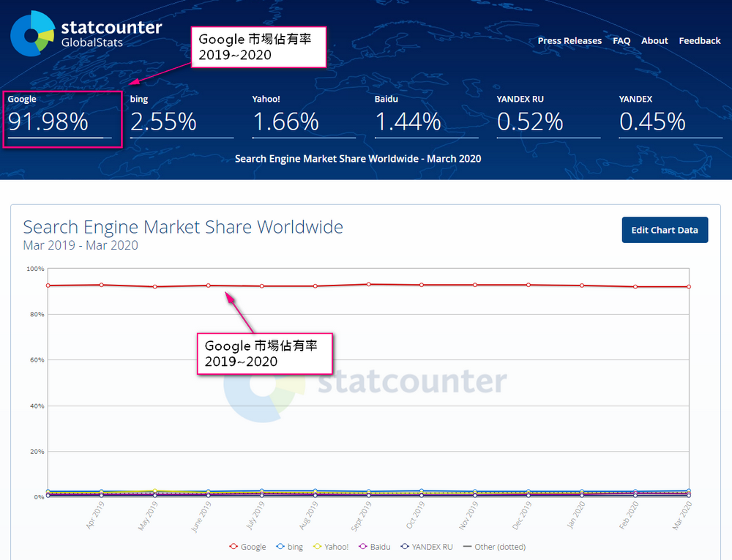Click the 100% y-axis label
The image size is (732, 560).
[x=35, y=269]
